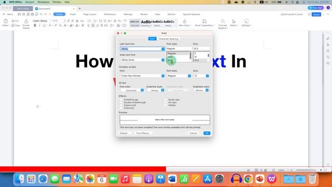This screenshot has width=332, height=187.
Task: Click the Share button
Action: [x=316, y=15]
